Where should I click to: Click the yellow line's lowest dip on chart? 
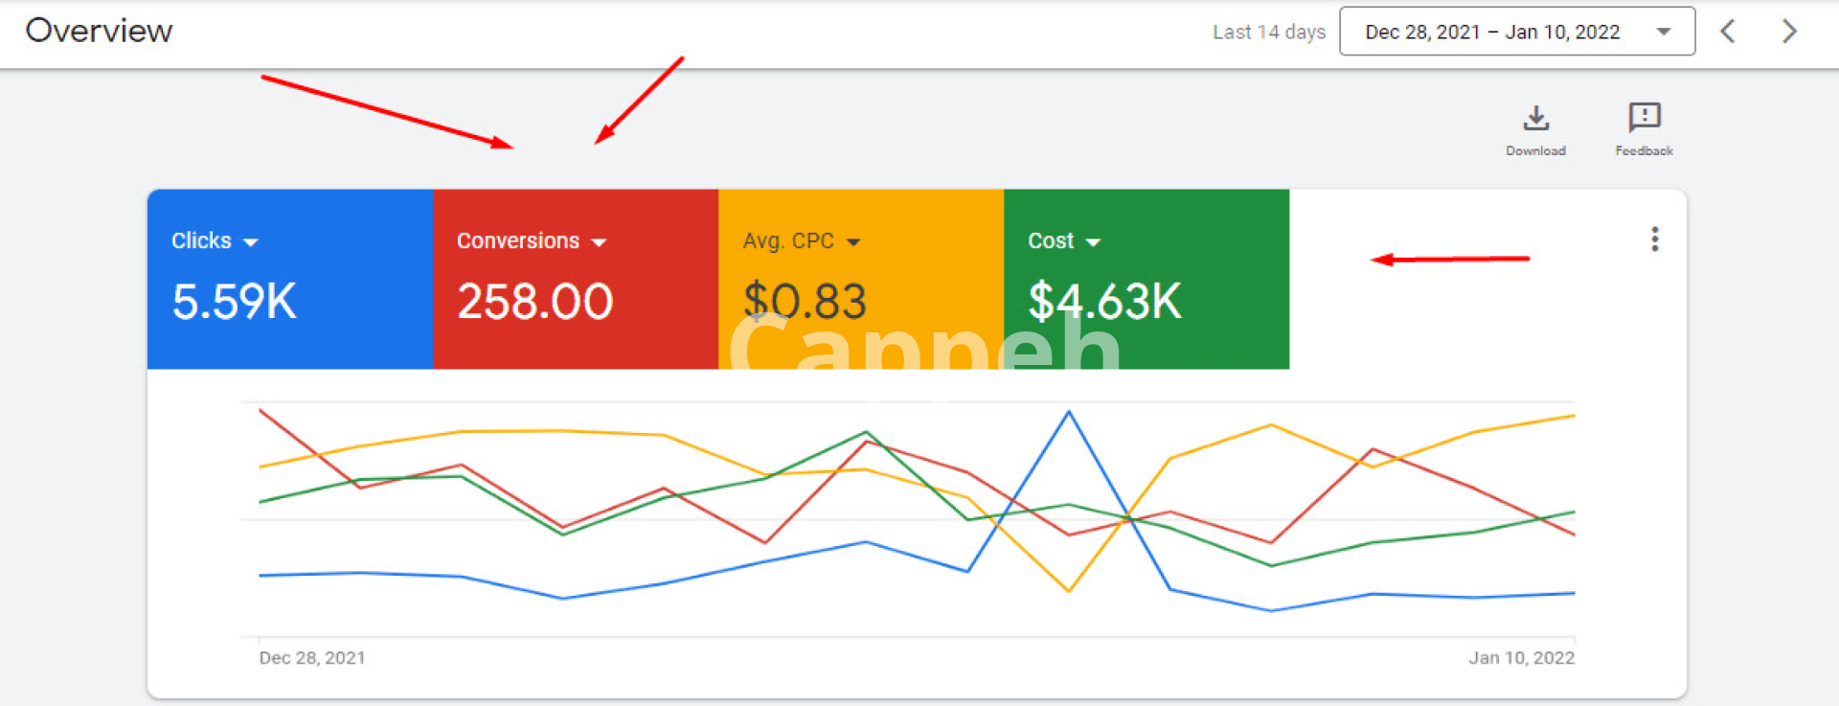click(1069, 590)
